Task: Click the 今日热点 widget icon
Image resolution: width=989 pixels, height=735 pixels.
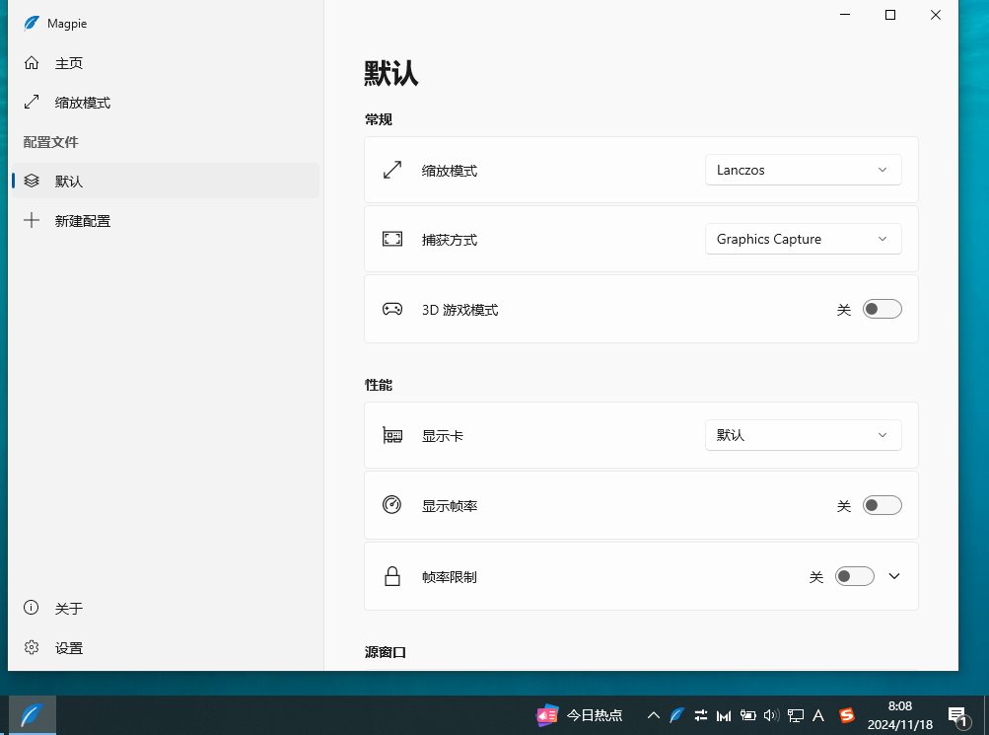Action: coord(547,715)
